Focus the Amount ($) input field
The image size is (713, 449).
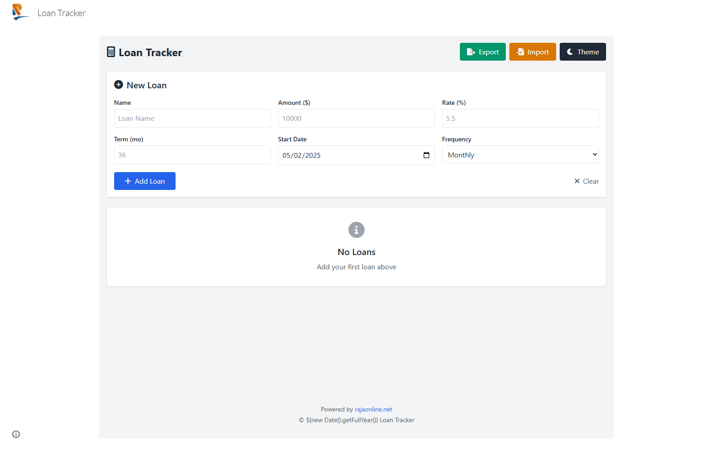(356, 118)
